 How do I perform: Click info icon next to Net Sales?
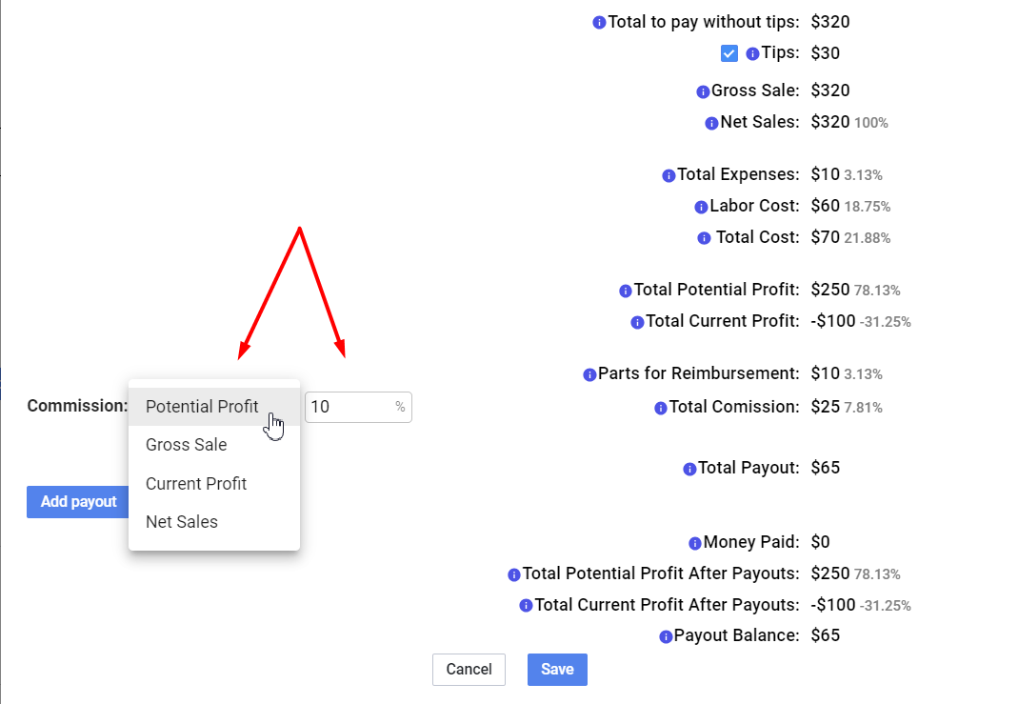(711, 124)
